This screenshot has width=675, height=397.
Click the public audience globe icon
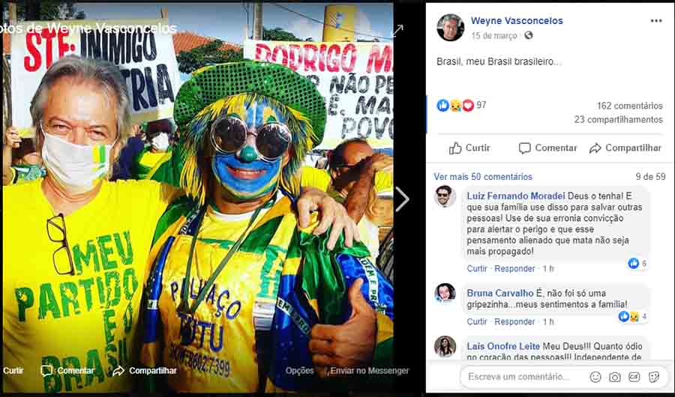pyautogui.click(x=529, y=35)
